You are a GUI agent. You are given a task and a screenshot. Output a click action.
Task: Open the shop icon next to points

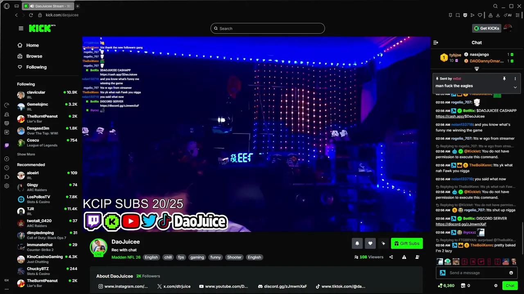tap(463, 285)
